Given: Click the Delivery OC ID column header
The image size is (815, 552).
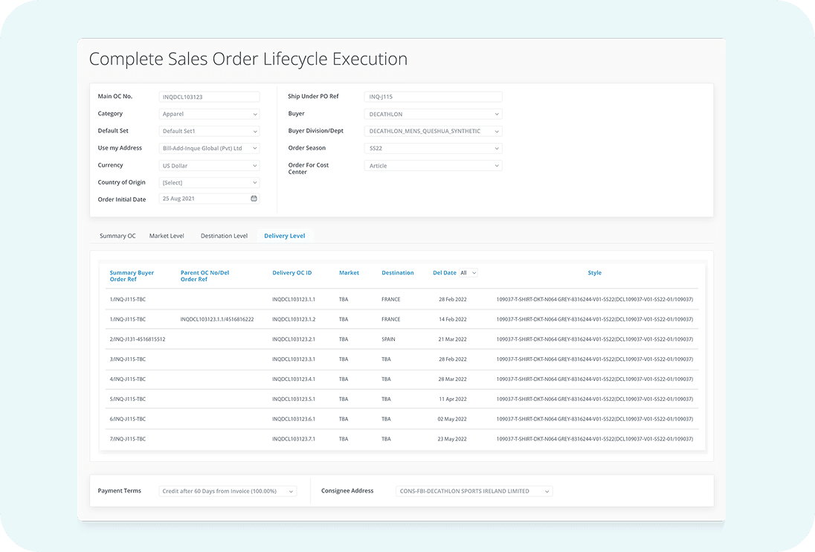Looking at the screenshot, I should tap(292, 273).
